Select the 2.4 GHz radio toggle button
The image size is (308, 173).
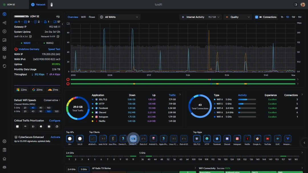pos(71,169)
